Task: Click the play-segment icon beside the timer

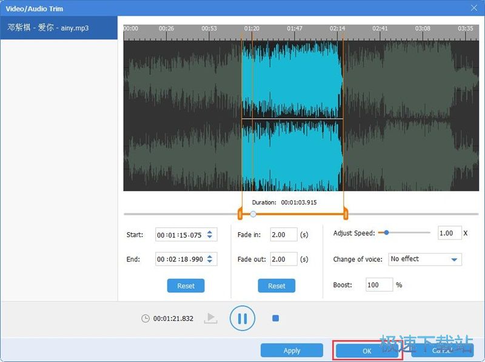Action: tap(210, 318)
